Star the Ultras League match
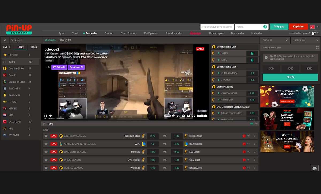Viewport: 321px width, 194px height. (46, 168)
